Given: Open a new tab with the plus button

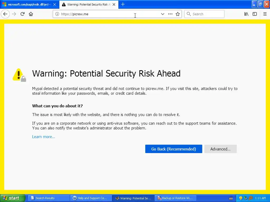Looking at the screenshot, I should 123,4.
